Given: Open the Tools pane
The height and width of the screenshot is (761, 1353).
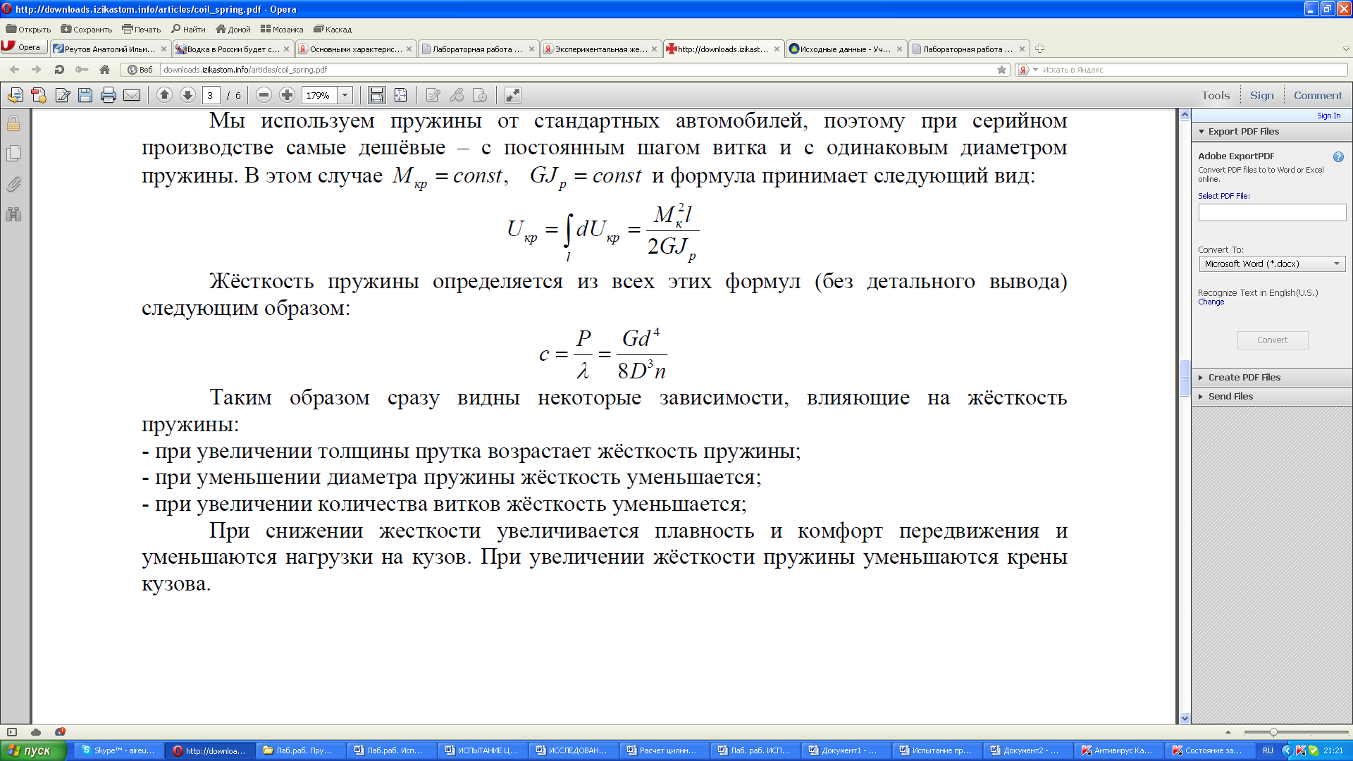Looking at the screenshot, I should click(1216, 95).
